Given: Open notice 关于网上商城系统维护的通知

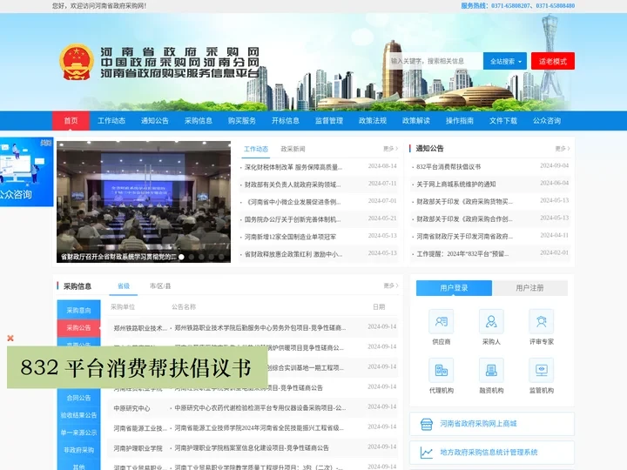Looking at the screenshot, I should (x=455, y=185).
